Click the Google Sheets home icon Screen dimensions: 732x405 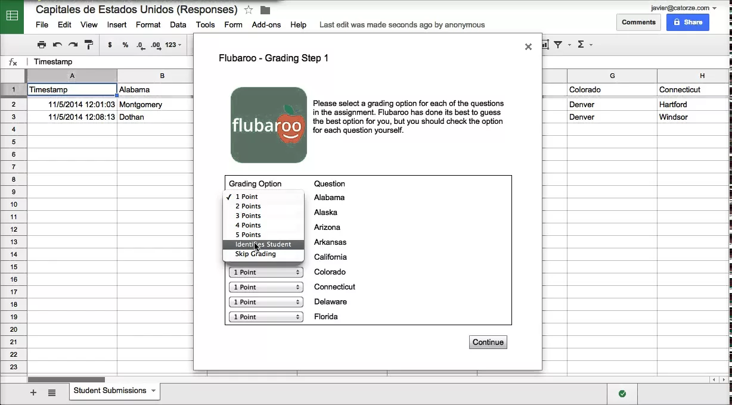(12, 16)
